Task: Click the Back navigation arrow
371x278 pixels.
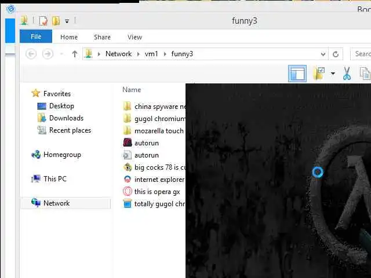Action: pos(31,54)
